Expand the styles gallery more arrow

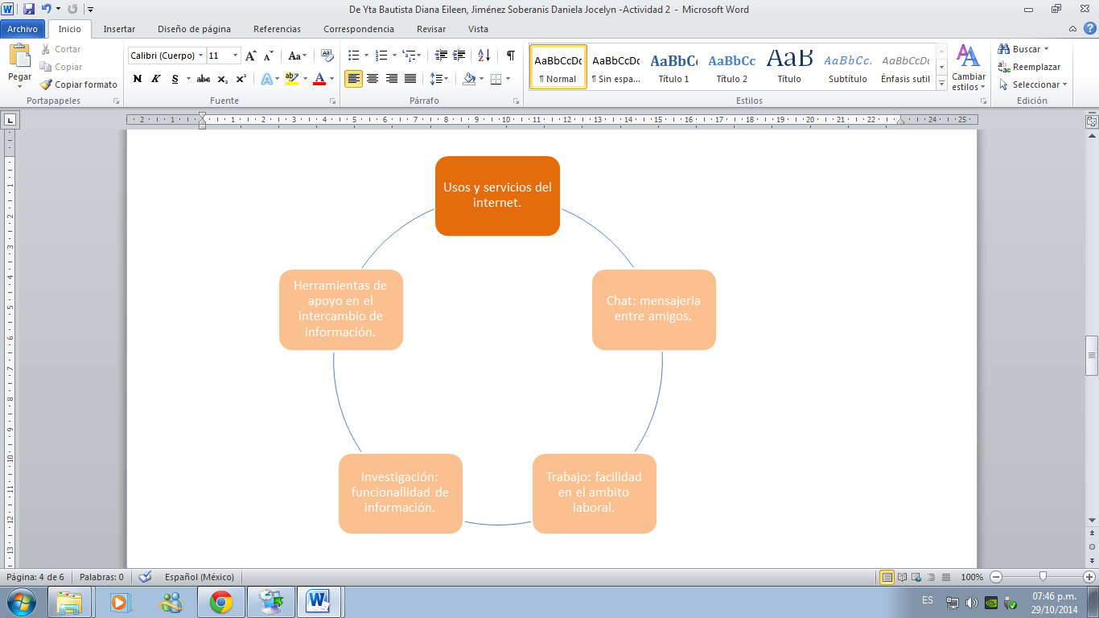click(942, 84)
